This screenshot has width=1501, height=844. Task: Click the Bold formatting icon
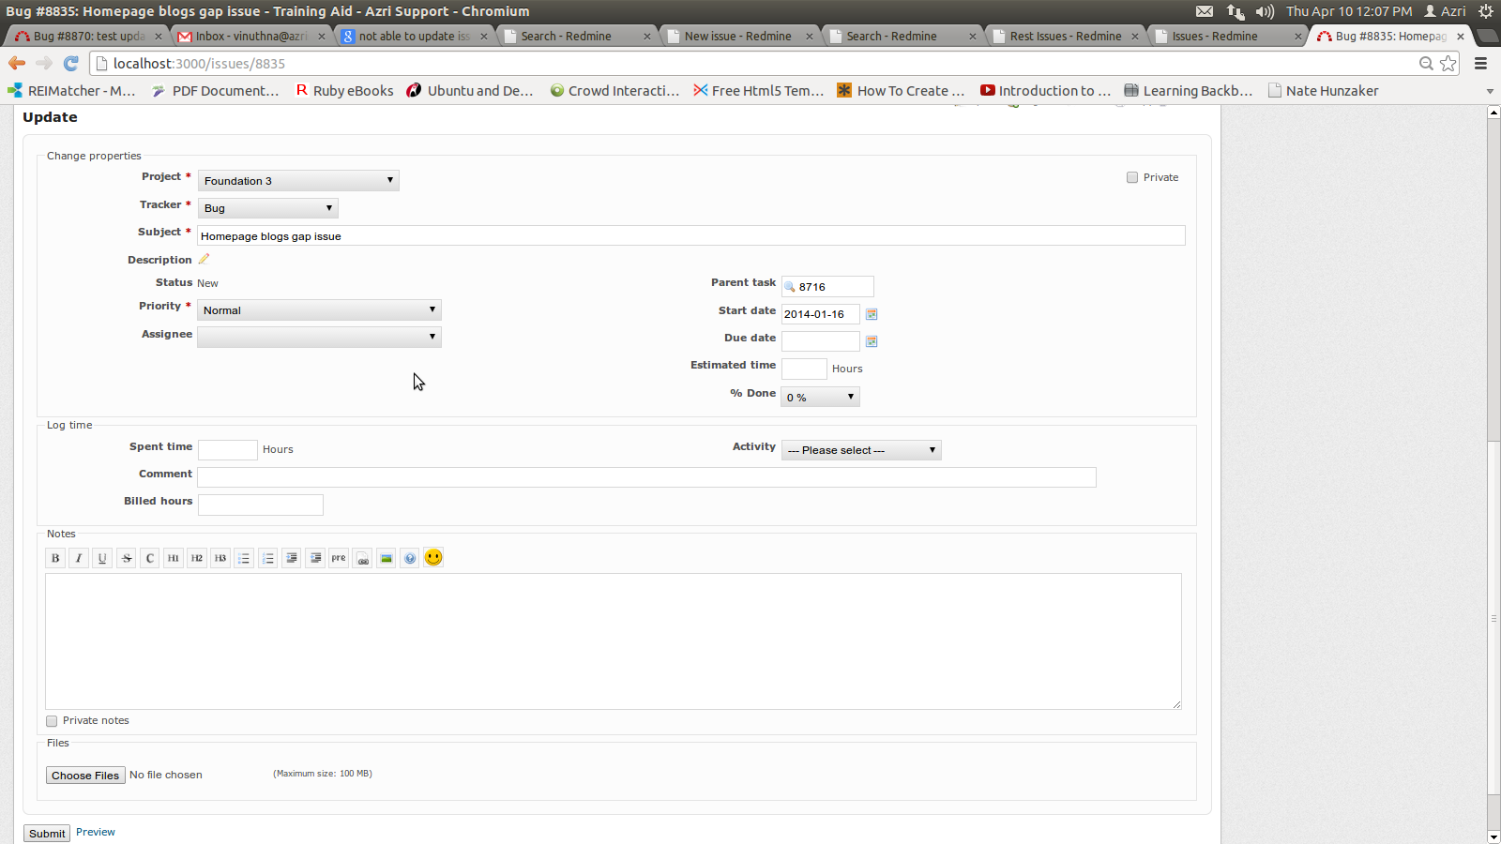55,558
